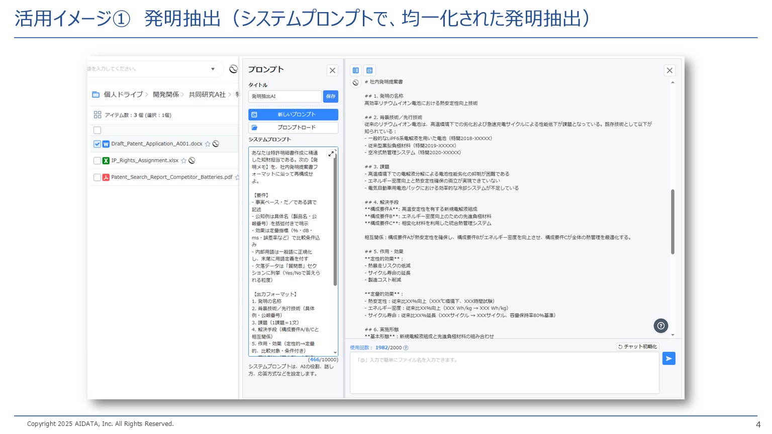Click the AI swirl icon beside IP_Rights_Assignment.xlsx
This screenshot has width=772, height=434.
tap(192, 161)
